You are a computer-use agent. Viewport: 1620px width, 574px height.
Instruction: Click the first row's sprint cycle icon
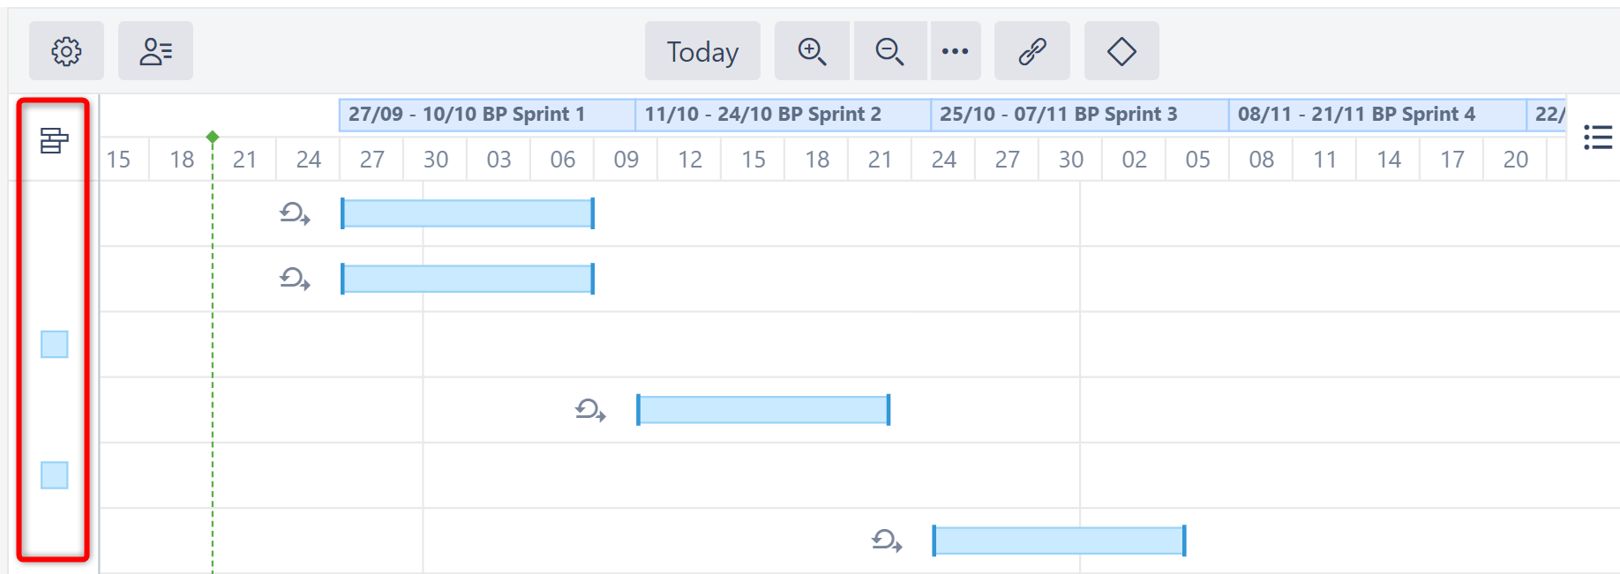point(295,213)
